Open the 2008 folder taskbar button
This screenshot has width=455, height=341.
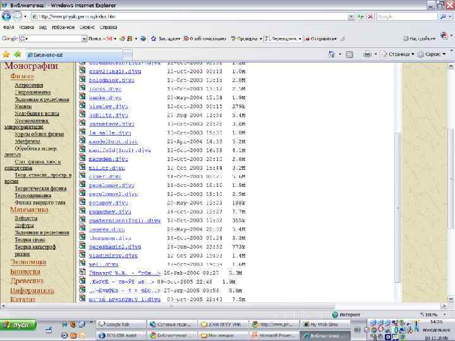223,325
